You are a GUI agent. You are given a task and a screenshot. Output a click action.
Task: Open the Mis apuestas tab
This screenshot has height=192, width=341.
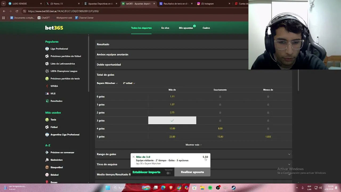[186, 28]
